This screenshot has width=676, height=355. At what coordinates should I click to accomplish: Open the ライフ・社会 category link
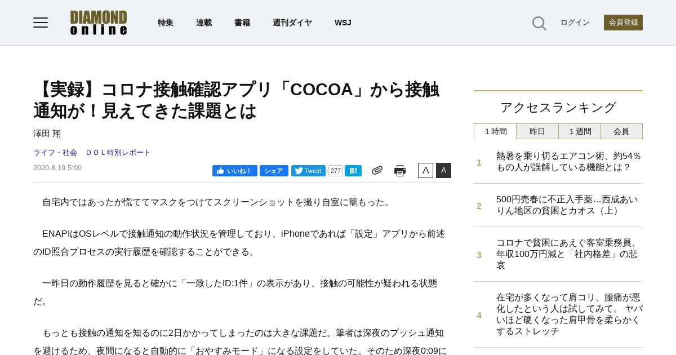tap(55, 153)
